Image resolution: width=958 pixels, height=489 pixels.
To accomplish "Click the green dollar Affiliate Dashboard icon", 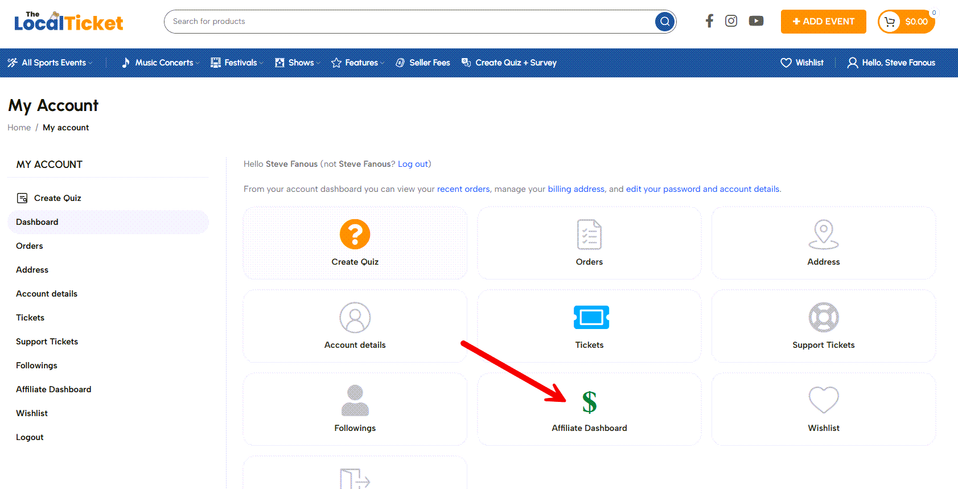I will (589, 402).
